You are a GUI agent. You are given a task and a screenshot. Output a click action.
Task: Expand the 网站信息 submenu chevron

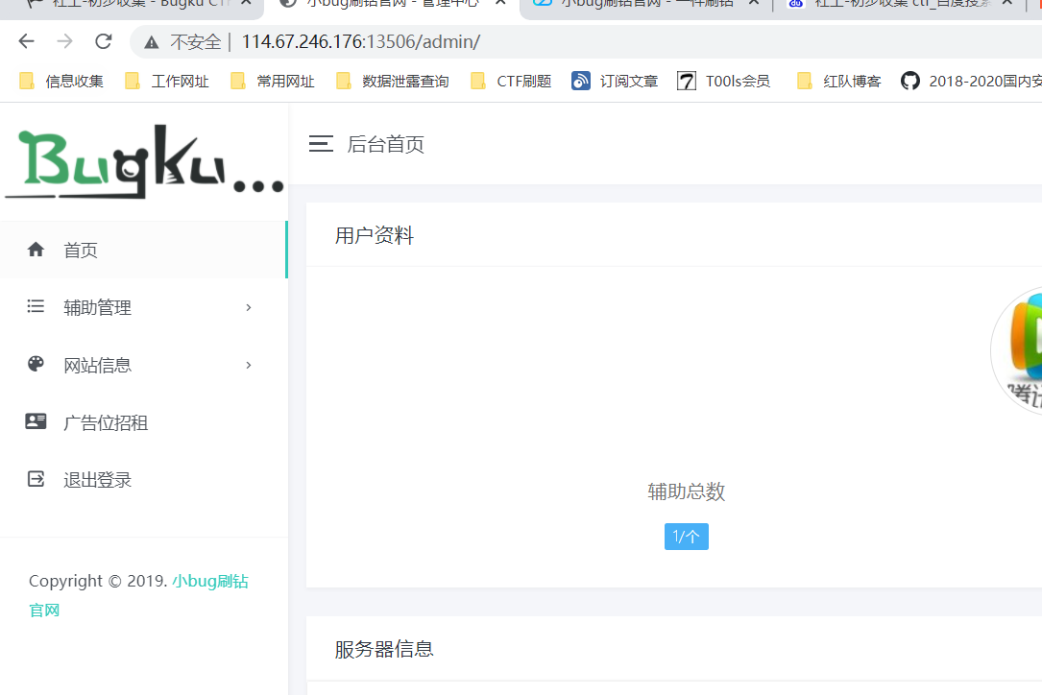(249, 365)
